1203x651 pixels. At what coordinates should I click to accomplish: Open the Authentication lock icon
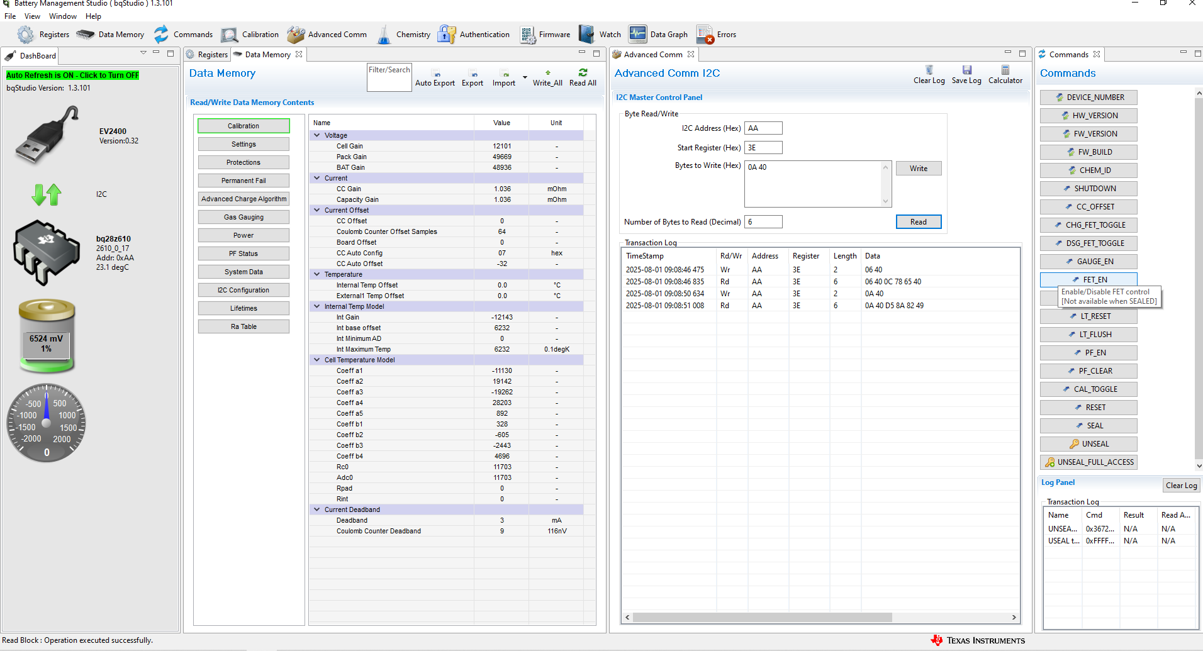(x=447, y=35)
